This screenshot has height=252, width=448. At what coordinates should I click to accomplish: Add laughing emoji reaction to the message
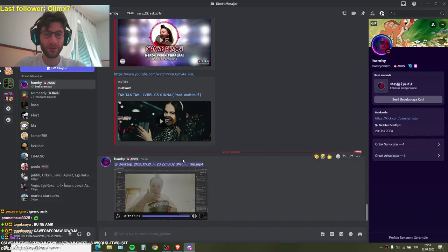pos(323,156)
